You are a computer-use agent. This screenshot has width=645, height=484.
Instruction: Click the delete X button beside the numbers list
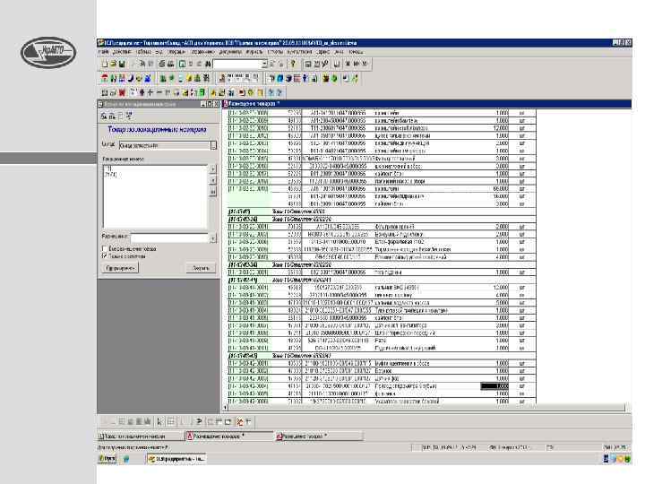[212, 192]
